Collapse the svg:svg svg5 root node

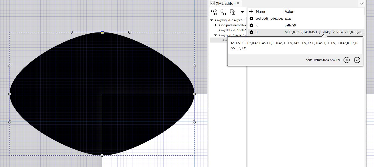tap(211, 20)
